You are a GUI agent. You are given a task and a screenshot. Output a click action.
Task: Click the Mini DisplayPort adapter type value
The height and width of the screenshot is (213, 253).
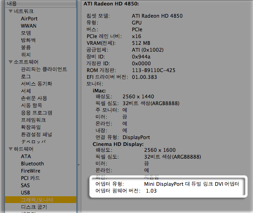(192, 184)
